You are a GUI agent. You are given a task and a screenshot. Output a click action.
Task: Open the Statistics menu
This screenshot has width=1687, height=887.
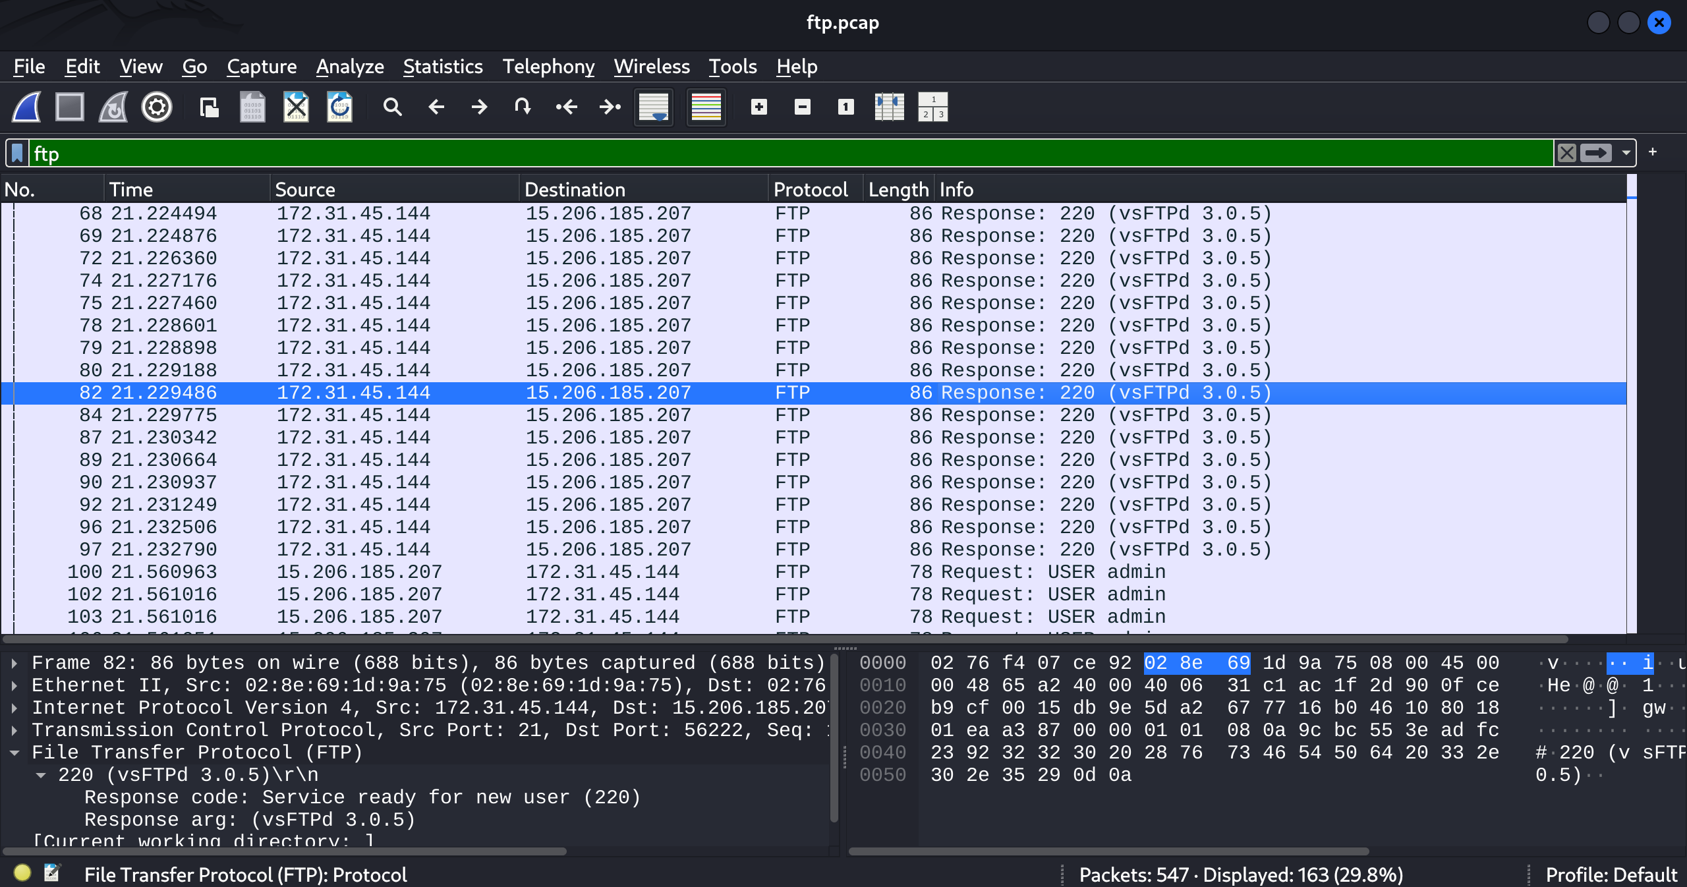(x=443, y=67)
